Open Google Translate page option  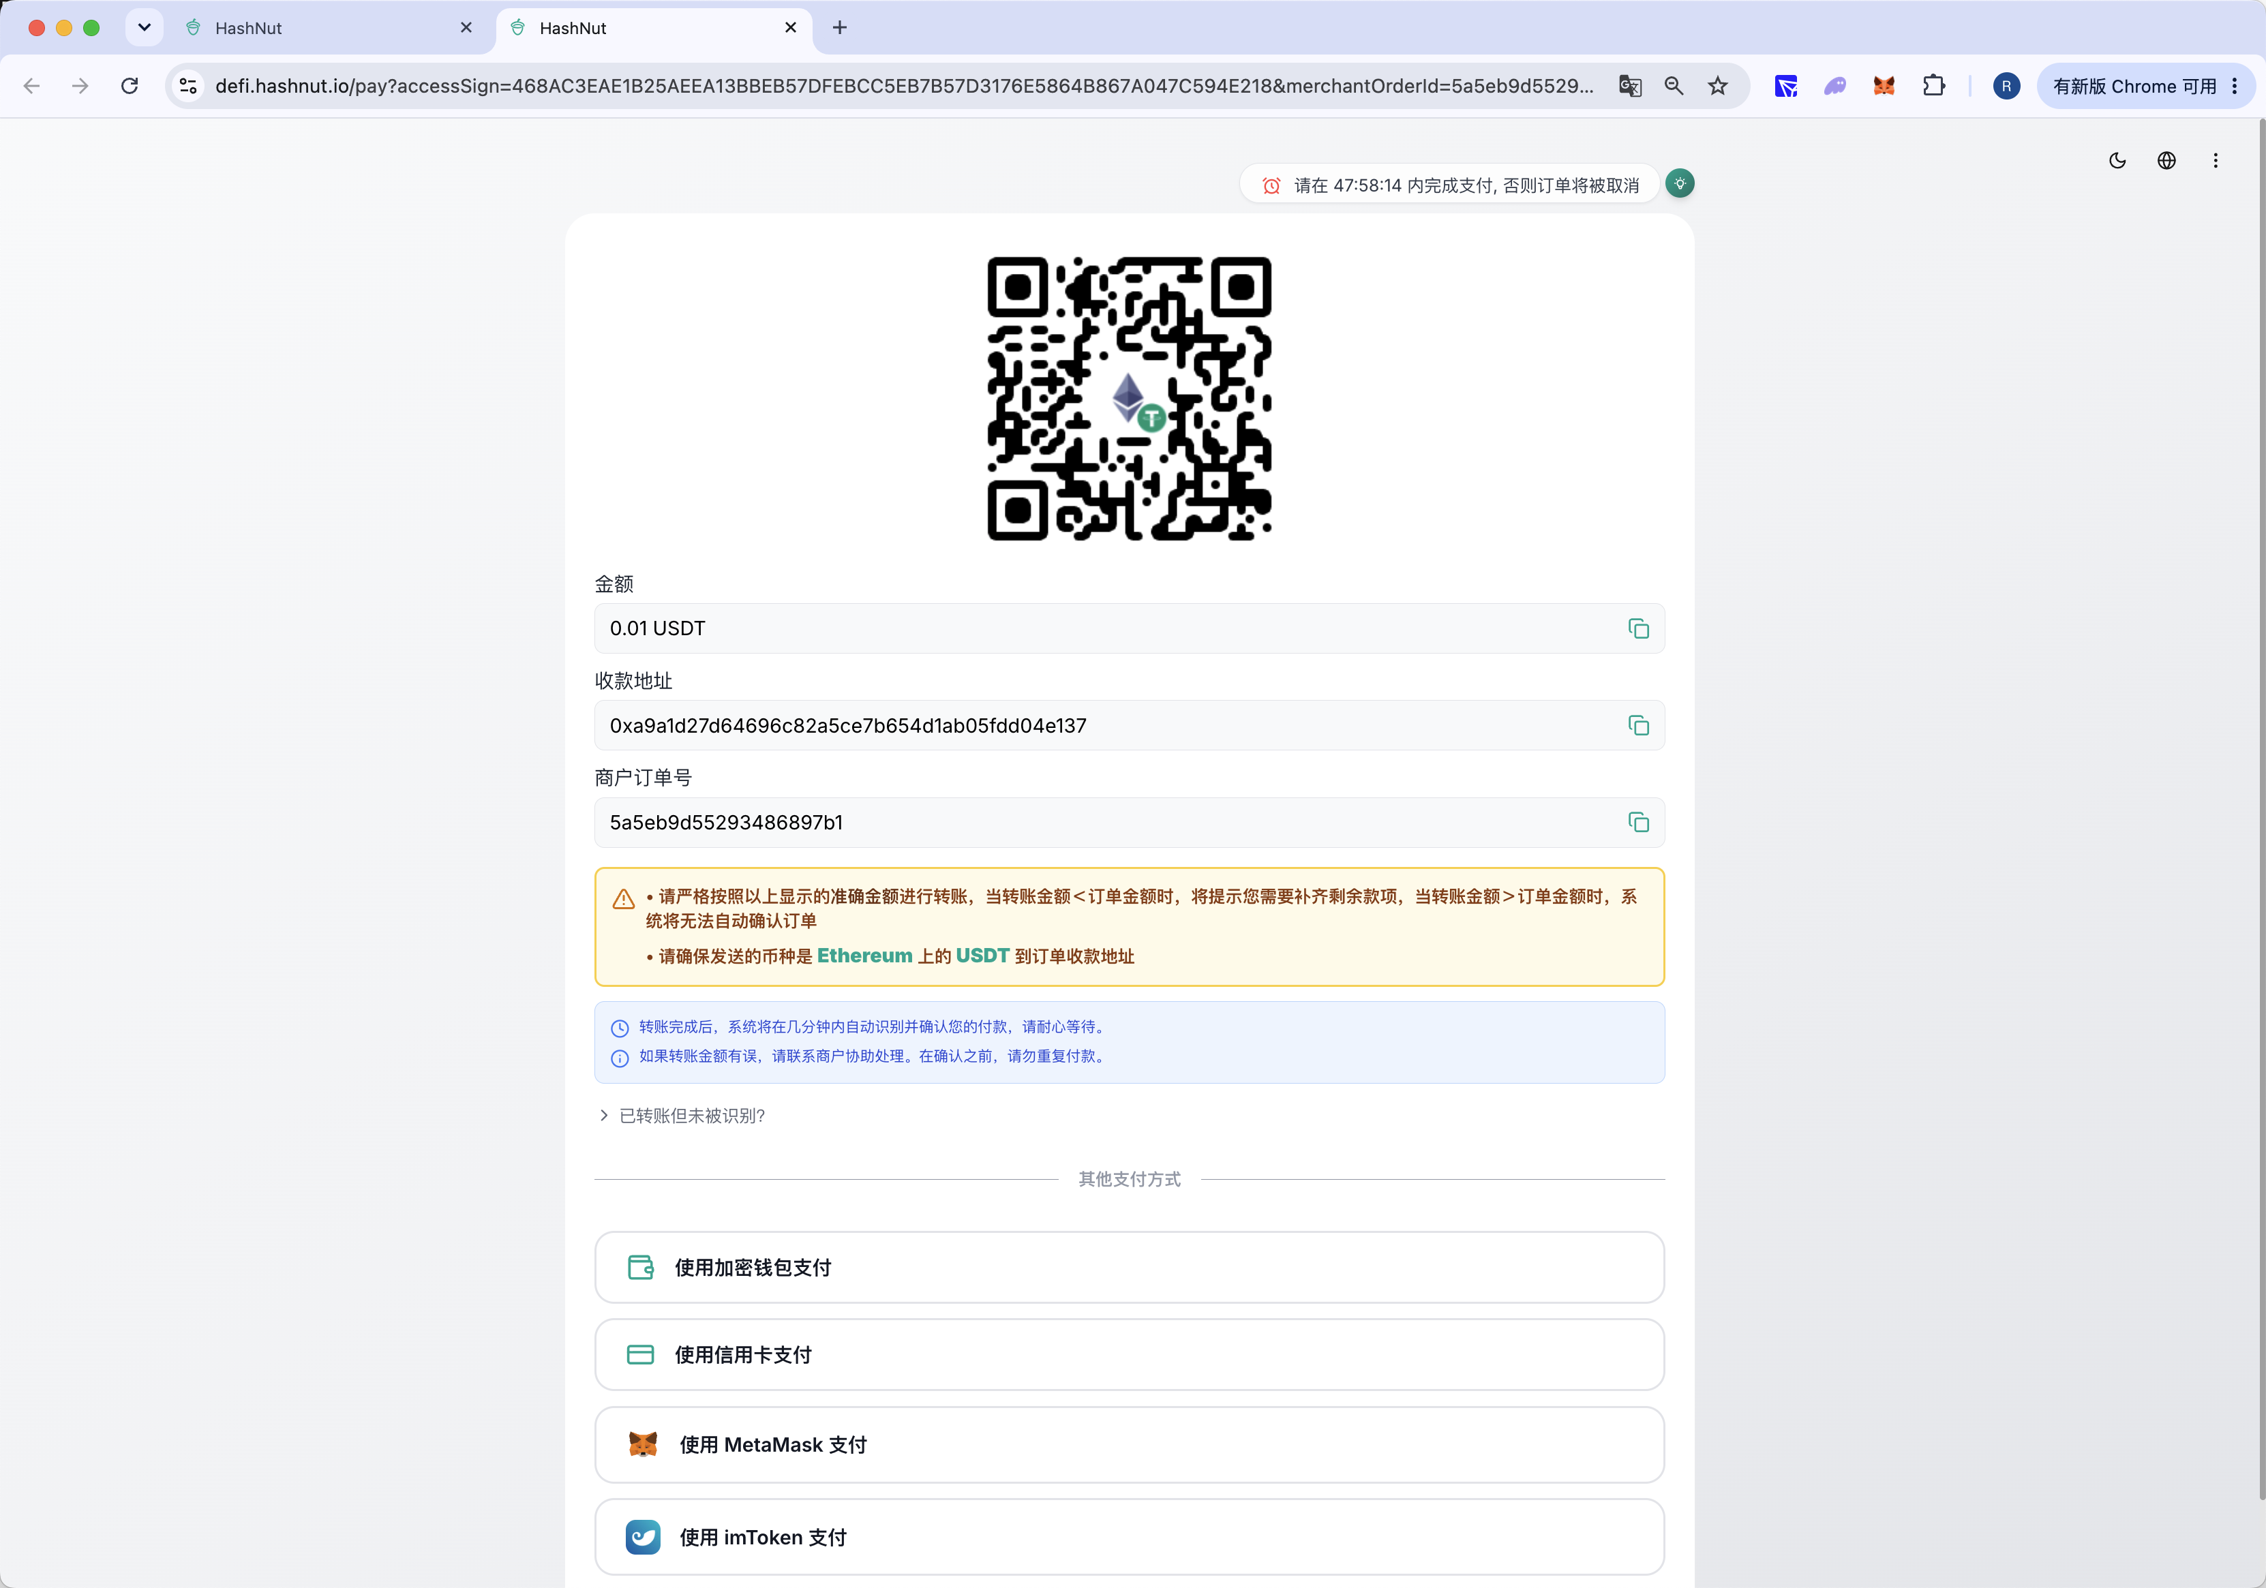[1631, 86]
